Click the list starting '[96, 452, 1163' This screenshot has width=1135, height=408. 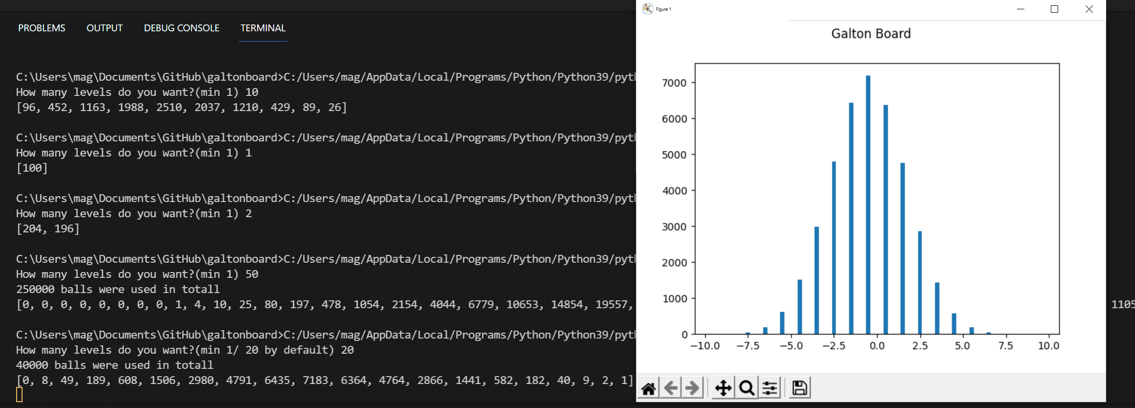coord(182,107)
